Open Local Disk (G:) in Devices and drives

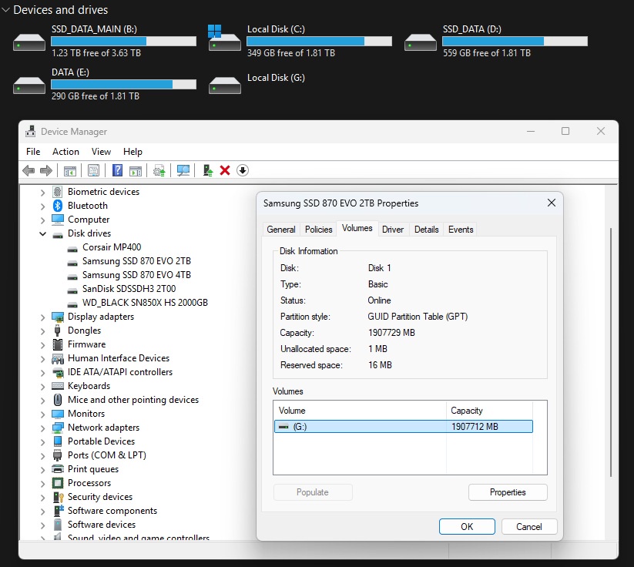257,84
